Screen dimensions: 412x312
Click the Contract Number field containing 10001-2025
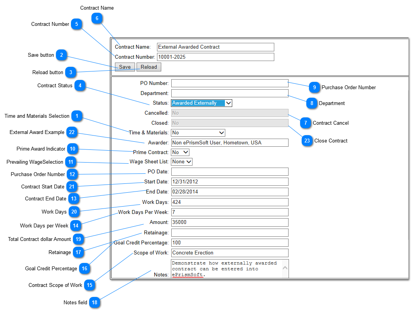coord(216,57)
